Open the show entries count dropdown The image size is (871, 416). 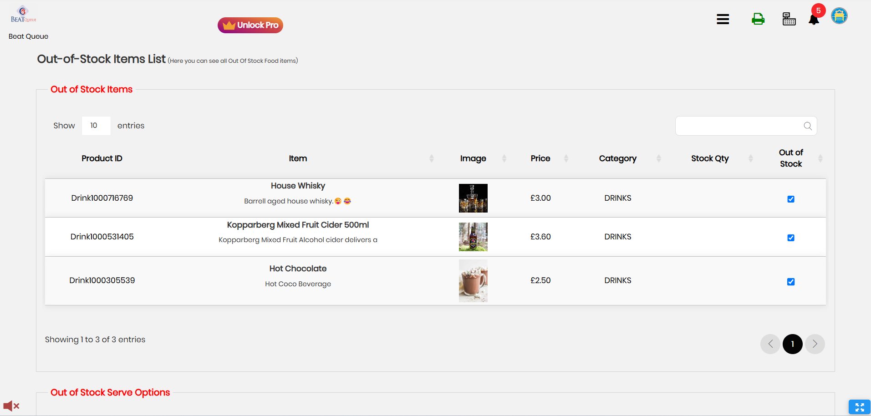96,126
